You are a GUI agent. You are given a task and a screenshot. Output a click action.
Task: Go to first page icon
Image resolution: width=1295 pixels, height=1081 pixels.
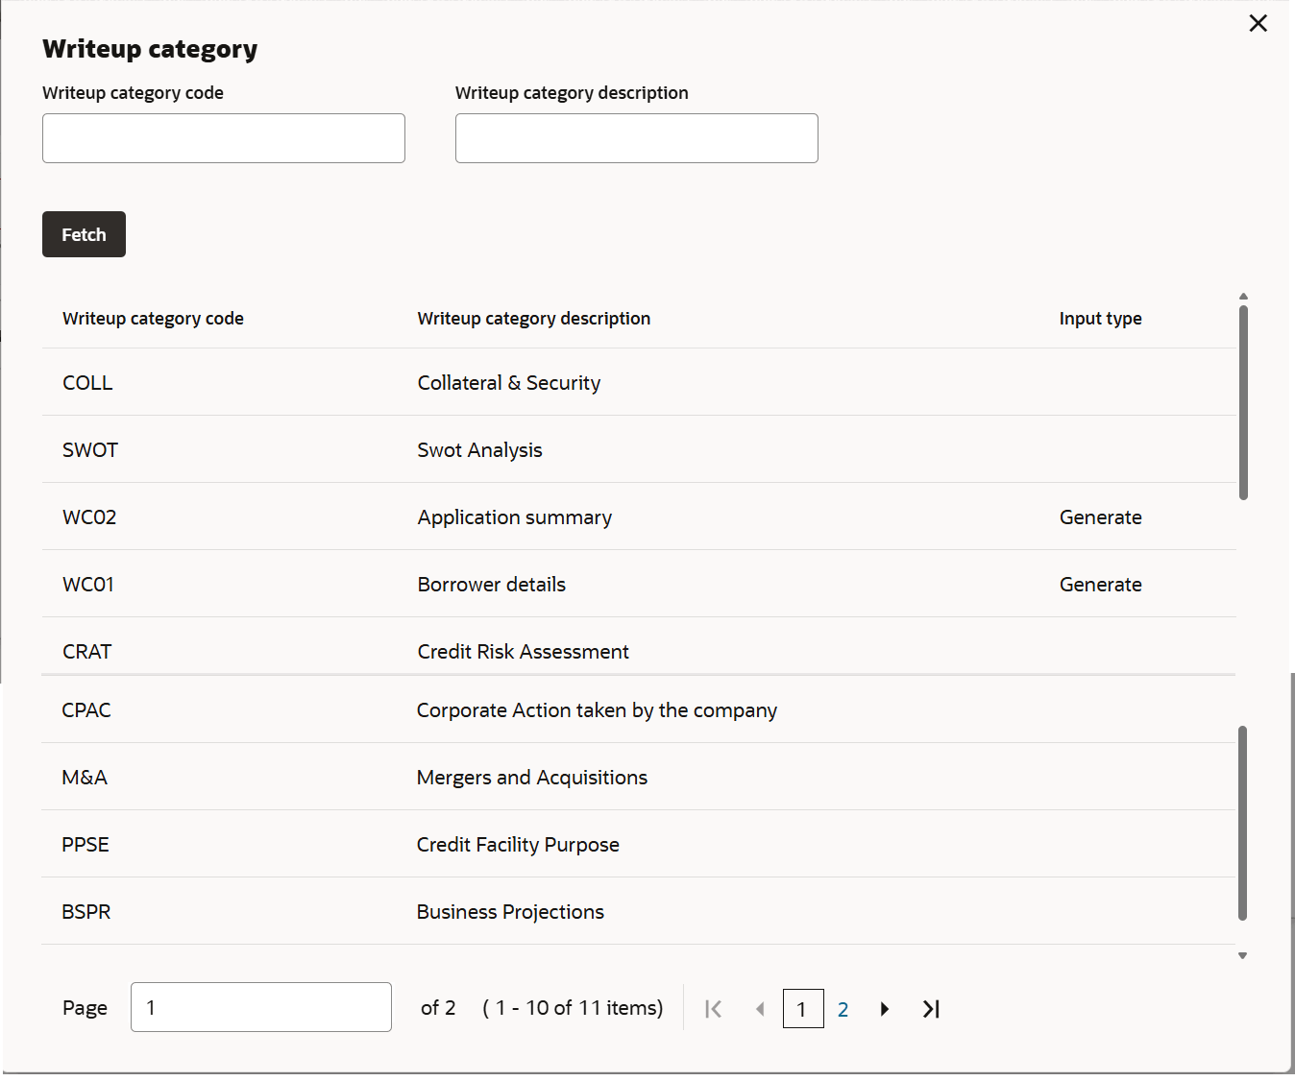[713, 1009]
